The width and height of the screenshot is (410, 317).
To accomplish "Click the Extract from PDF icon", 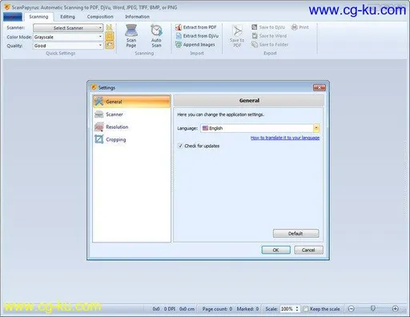I will (179, 27).
